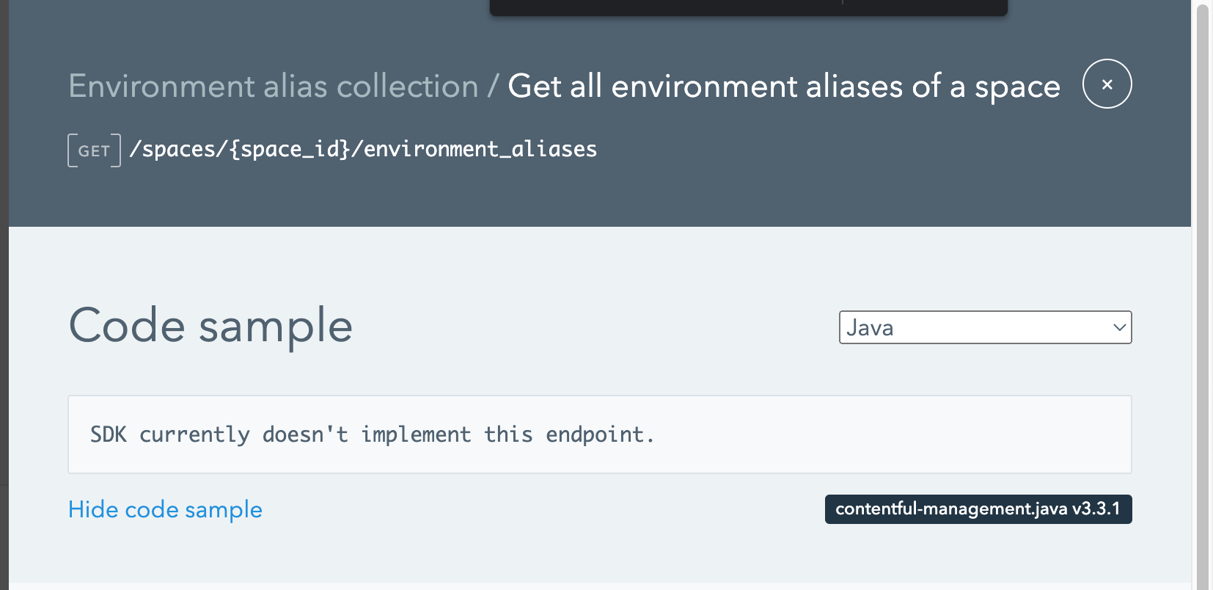Screen dimensions: 1213x590
Task: Click the vertical page scrollbar
Action: click(x=1202, y=294)
